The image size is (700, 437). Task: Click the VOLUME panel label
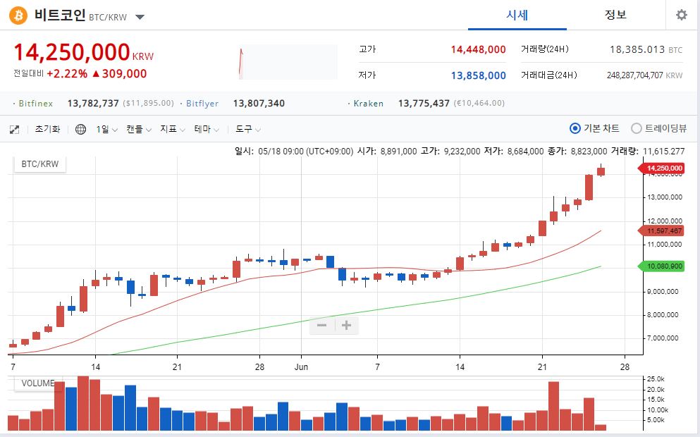[37, 383]
